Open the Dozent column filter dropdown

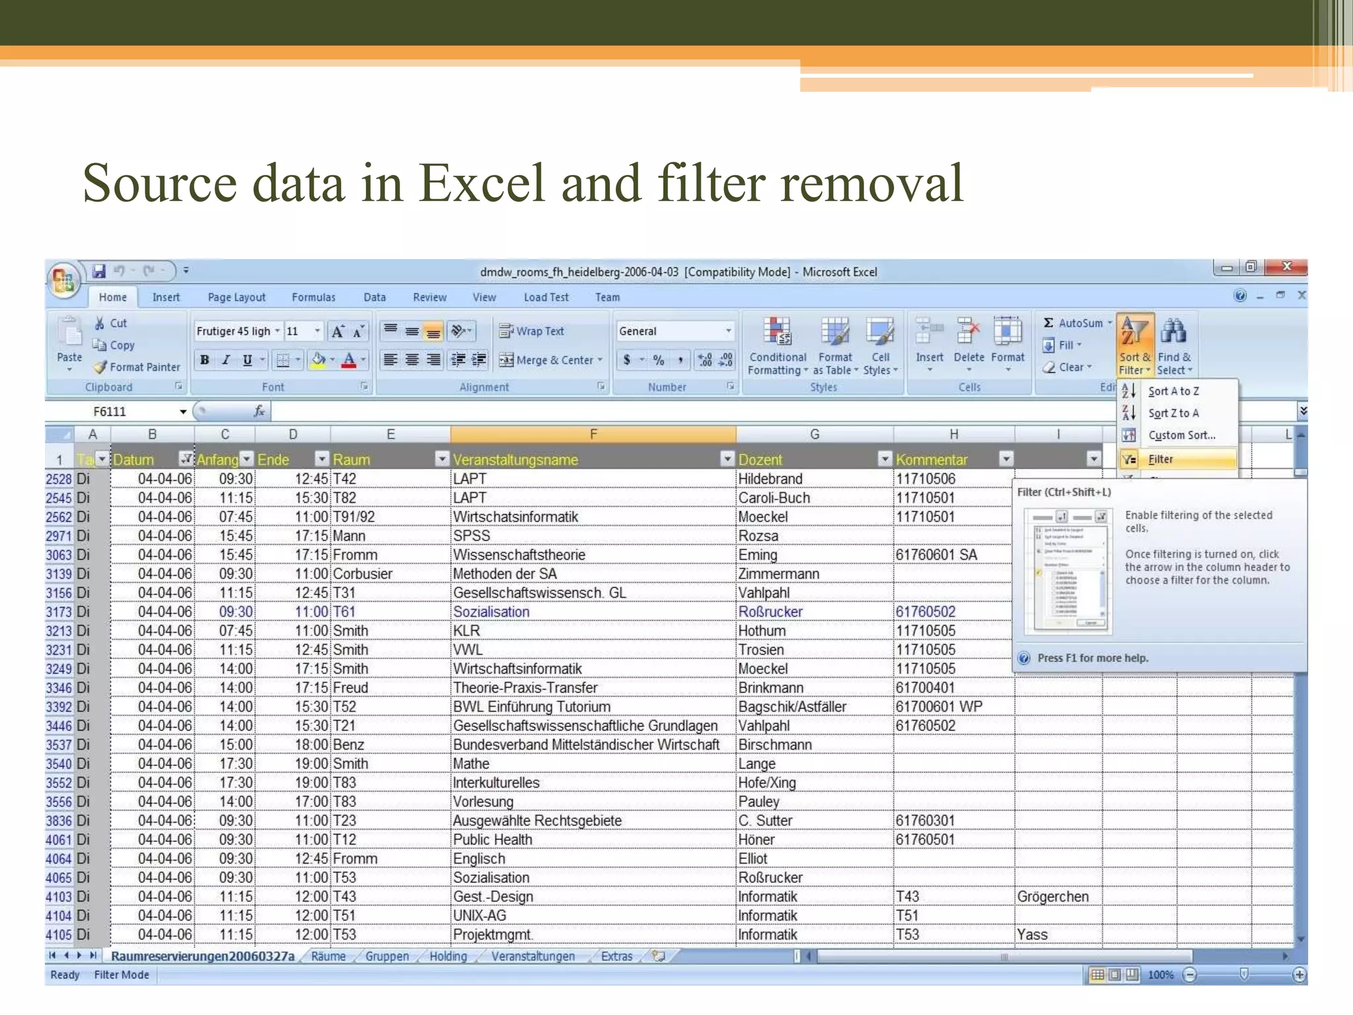pyautogui.click(x=885, y=459)
